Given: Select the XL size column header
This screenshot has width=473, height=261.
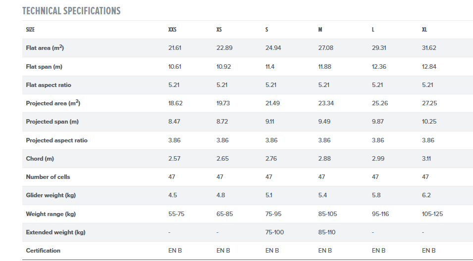Looking at the screenshot, I should (x=424, y=30).
